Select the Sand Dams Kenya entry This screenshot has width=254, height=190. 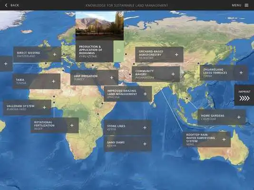pos(127,144)
